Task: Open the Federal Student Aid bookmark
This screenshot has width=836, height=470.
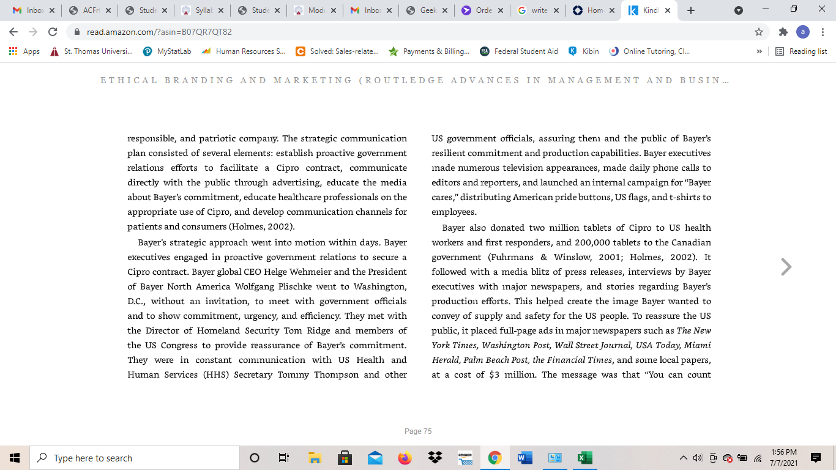Action: pos(519,51)
